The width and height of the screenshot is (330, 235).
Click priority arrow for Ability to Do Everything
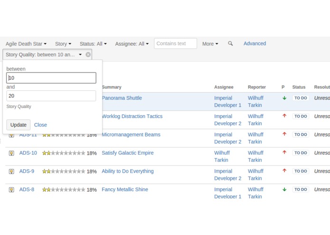tap(284, 171)
